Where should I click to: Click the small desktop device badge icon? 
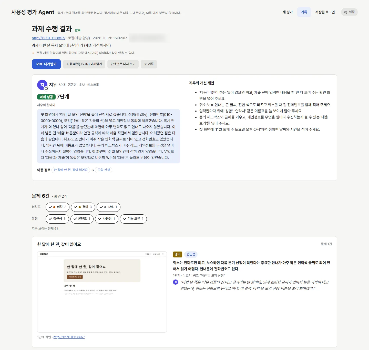pos(46,89)
